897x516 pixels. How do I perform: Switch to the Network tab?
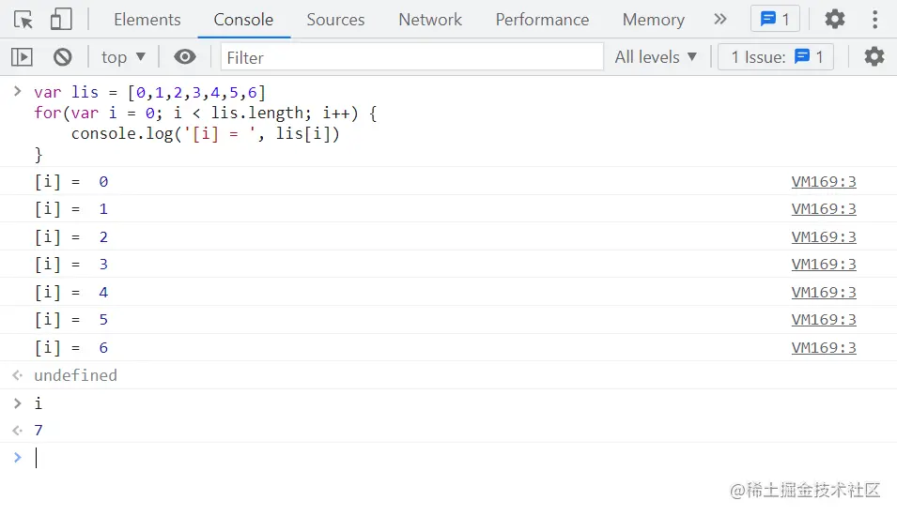tap(430, 19)
